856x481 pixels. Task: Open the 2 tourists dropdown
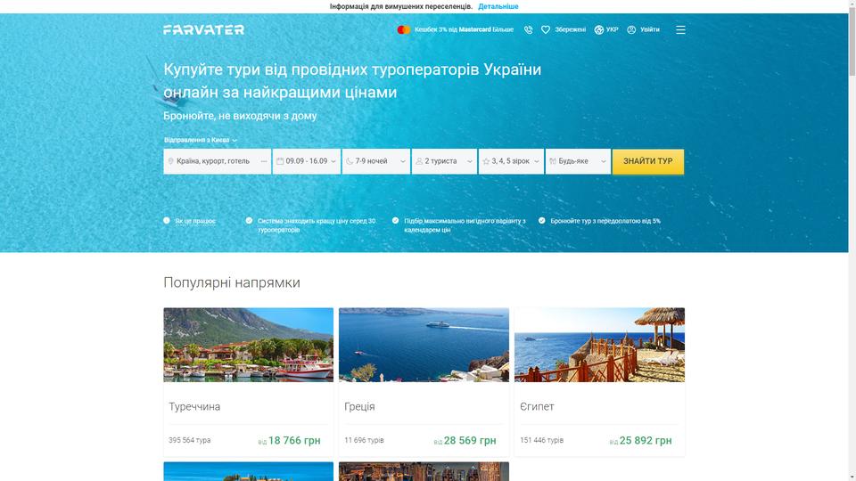pos(444,161)
